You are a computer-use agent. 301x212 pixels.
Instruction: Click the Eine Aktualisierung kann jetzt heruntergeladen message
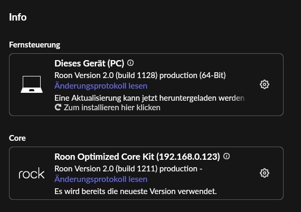150,98
